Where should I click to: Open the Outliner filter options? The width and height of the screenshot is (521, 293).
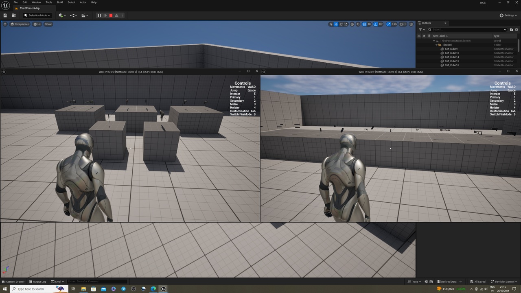(x=422, y=29)
